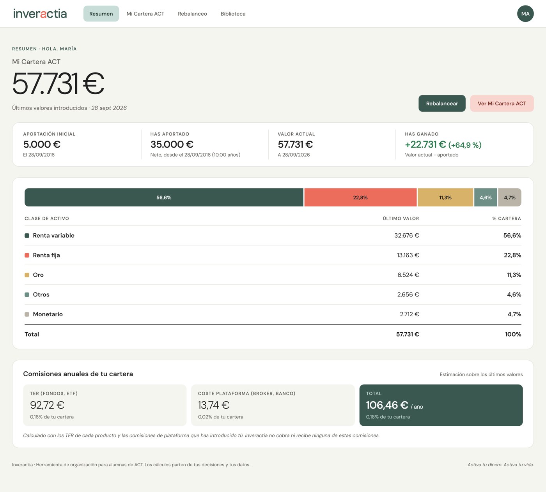Select the Renta variable row label
Image resolution: width=546 pixels, height=492 pixels.
pyautogui.click(x=53, y=236)
